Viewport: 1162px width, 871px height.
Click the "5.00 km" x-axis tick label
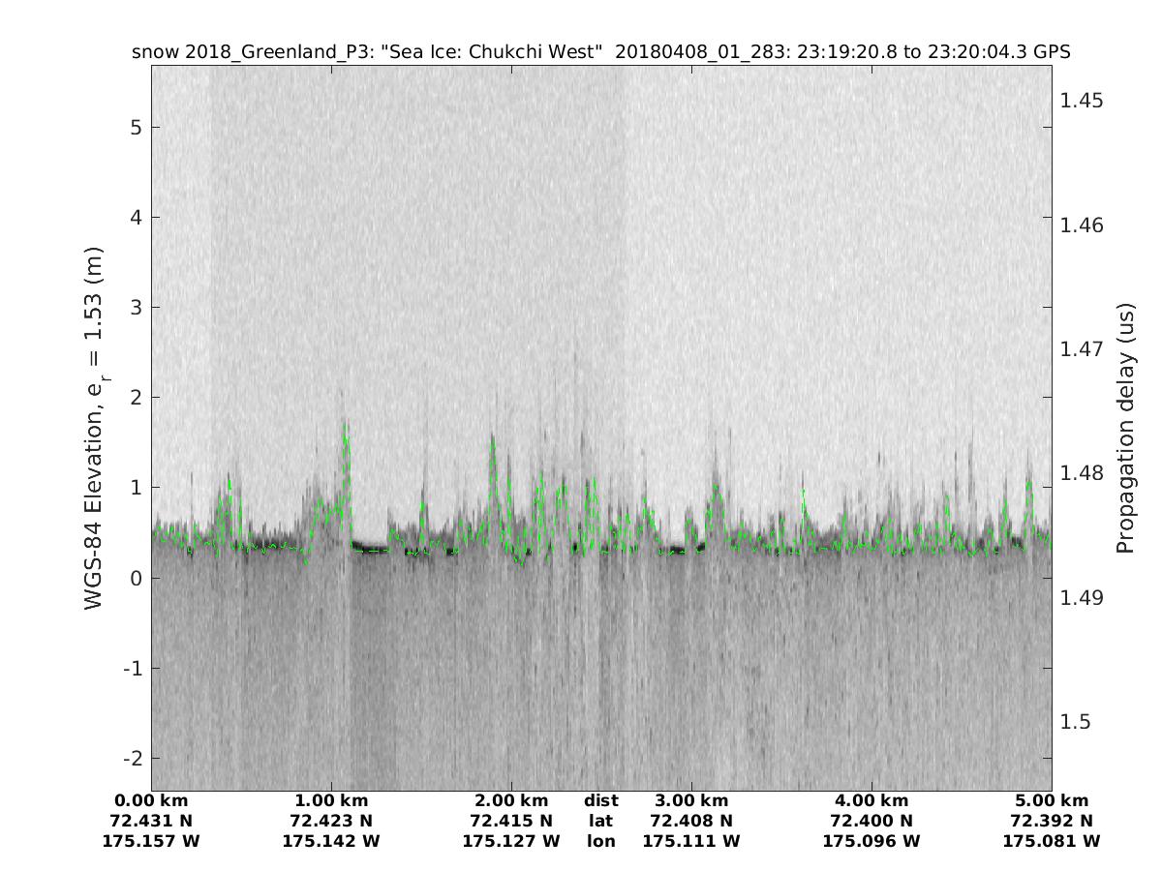(1052, 800)
